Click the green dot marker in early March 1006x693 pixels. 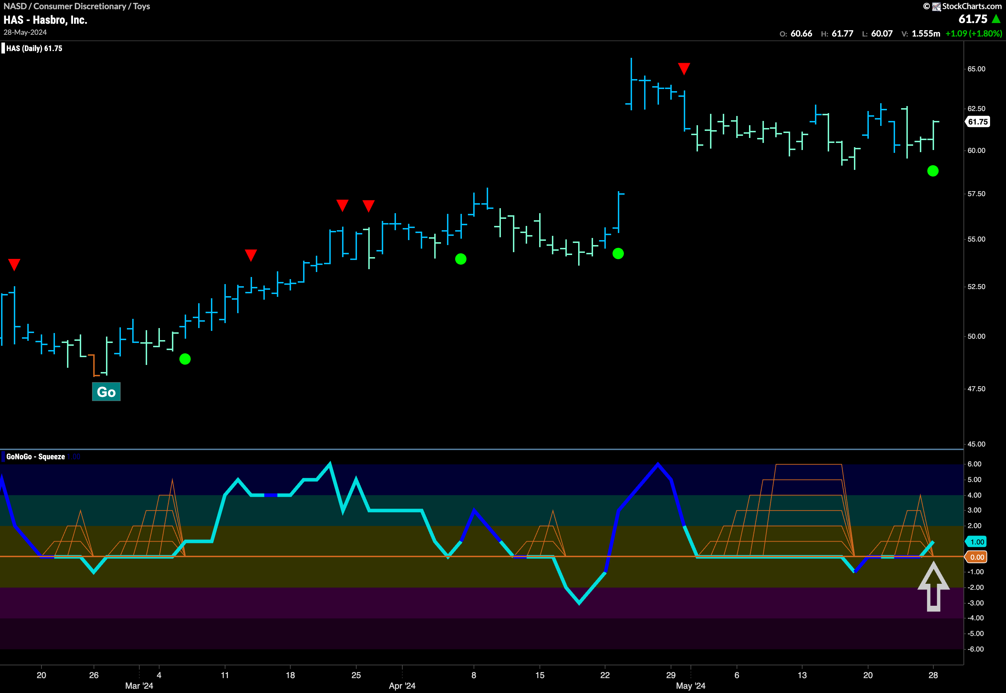pyautogui.click(x=185, y=359)
